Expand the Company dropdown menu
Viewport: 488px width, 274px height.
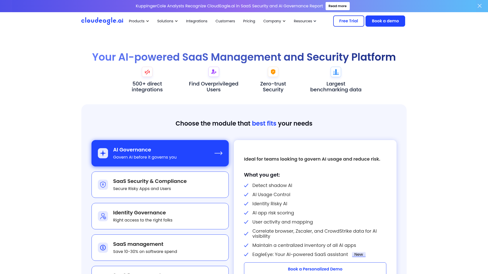pyautogui.click(x=274, y=21)
